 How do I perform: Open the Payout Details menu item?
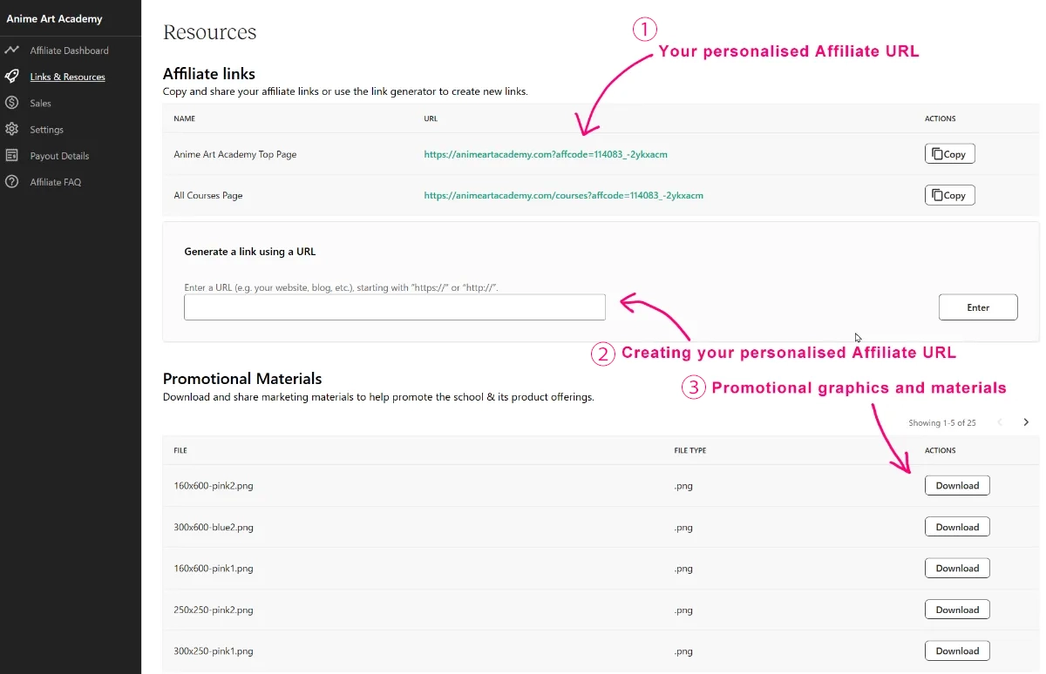point(59,156)
